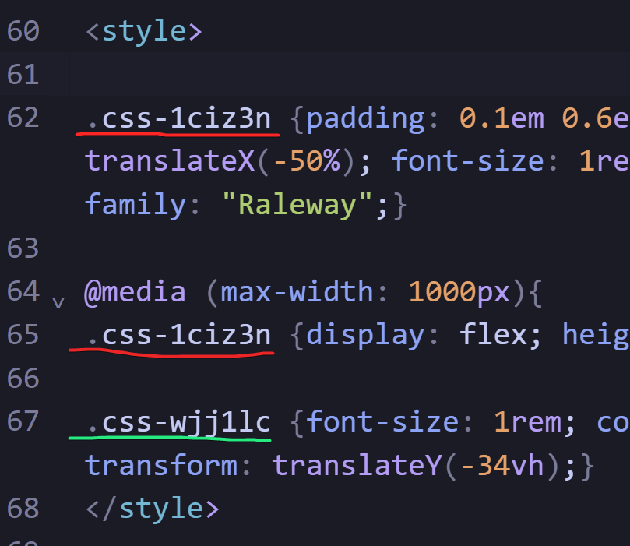Click line number 65 in the gutter

[x=23, y=335]
